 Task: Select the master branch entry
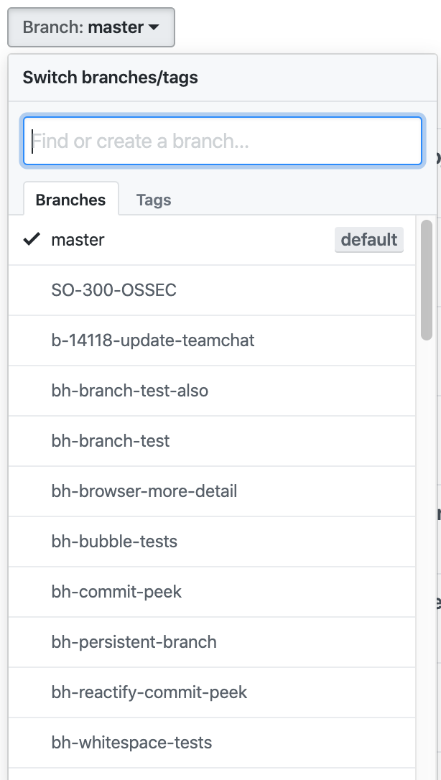(x=78, y=240)
